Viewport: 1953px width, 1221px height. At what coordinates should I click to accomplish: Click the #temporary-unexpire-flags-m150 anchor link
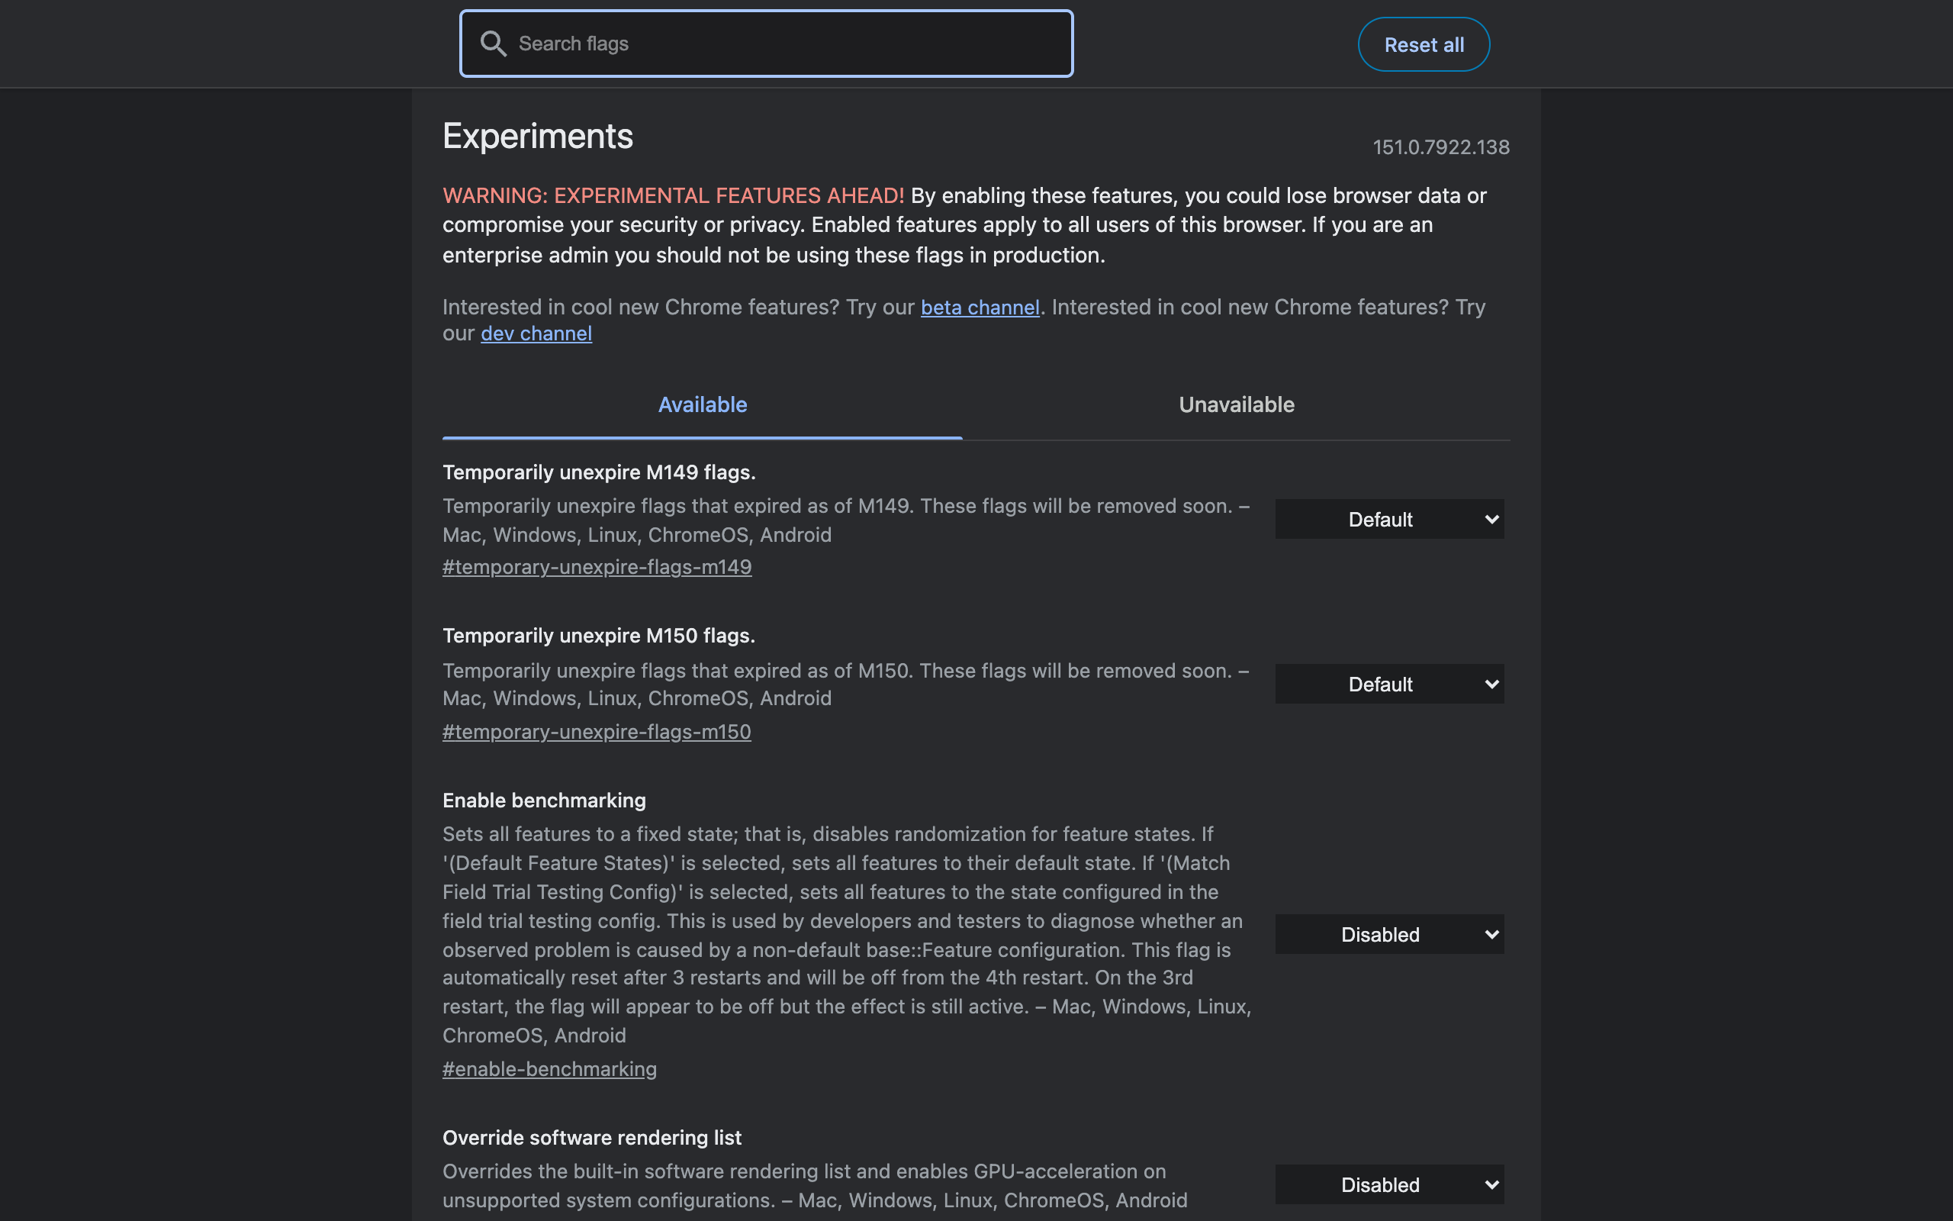click(597, 732)
